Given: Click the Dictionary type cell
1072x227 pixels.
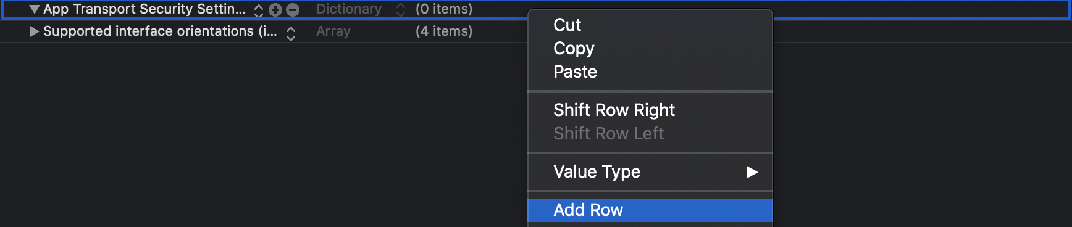Looking at the screenshot, I should click(x=349, y=9).
